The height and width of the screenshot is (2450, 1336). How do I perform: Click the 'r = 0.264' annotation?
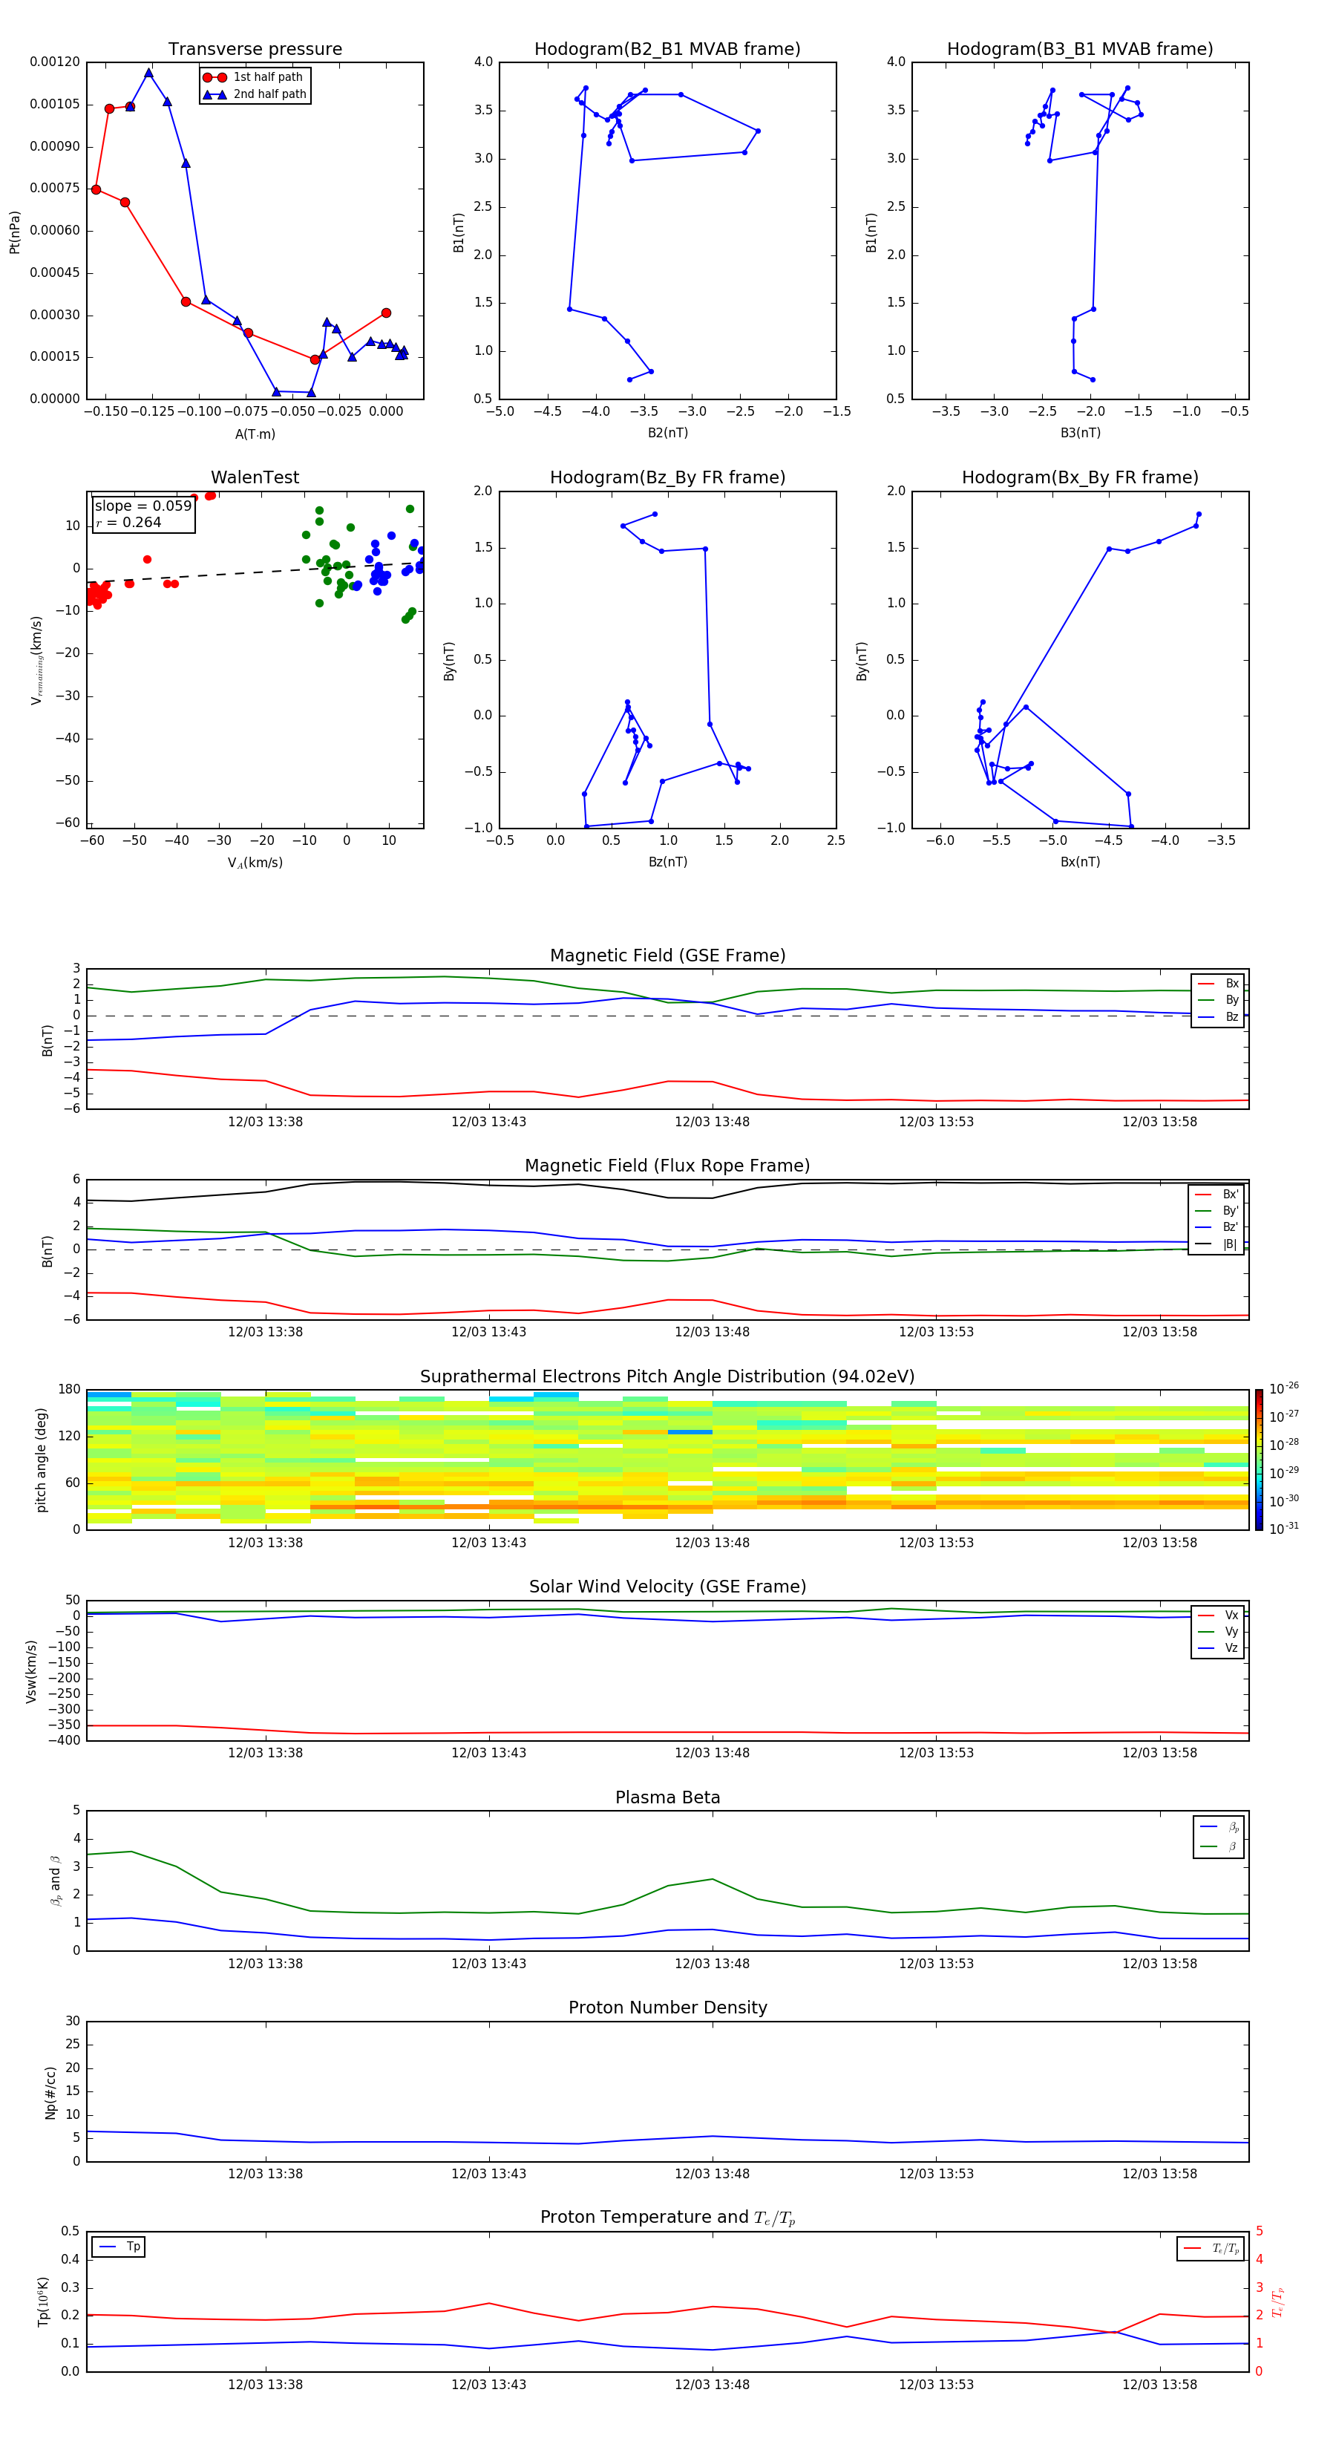[x=128, y=522]
